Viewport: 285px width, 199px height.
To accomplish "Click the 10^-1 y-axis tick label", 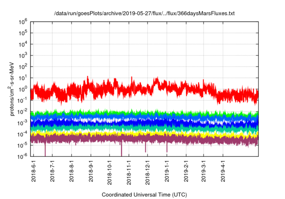I will pyautogui.click(x=22, y=100).
